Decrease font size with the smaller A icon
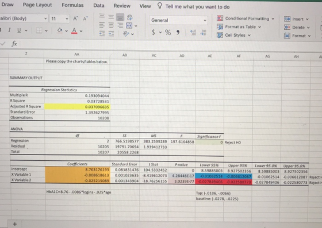The width and height of the screenshot is (322, 228). [x=85, y=18]
